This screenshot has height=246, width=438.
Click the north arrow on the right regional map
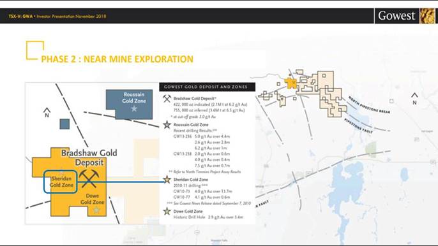coord(414,99)
